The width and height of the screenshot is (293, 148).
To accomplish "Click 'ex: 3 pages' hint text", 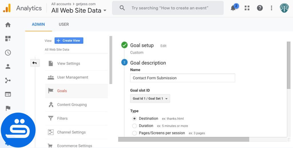I will click(x=197, y=133).
